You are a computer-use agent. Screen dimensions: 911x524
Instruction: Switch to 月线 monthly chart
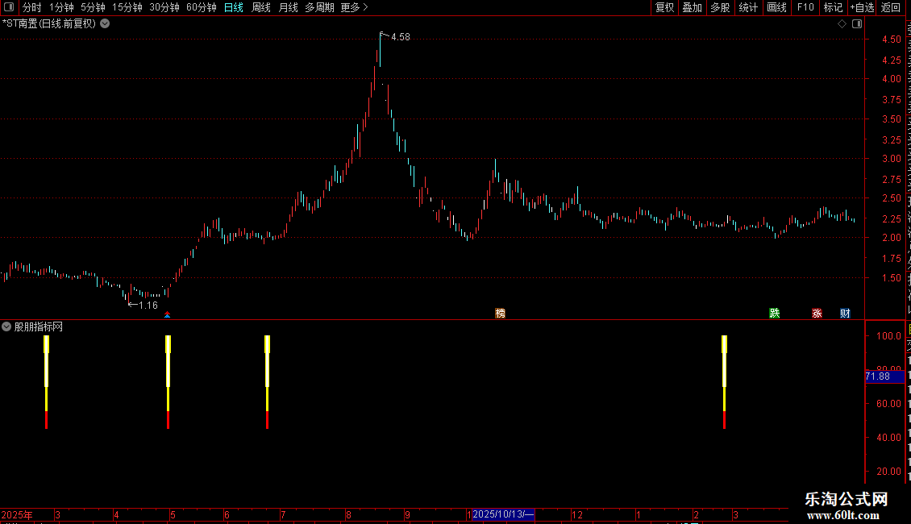pyautogui.click(x=288, y=7)
